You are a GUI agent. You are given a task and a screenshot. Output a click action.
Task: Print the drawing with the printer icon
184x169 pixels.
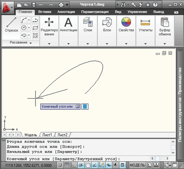(x=61, y=5)
